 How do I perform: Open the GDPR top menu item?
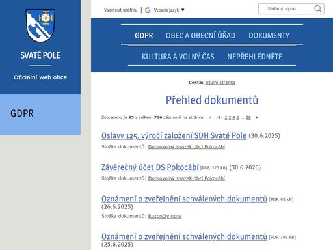coord(144,35)
